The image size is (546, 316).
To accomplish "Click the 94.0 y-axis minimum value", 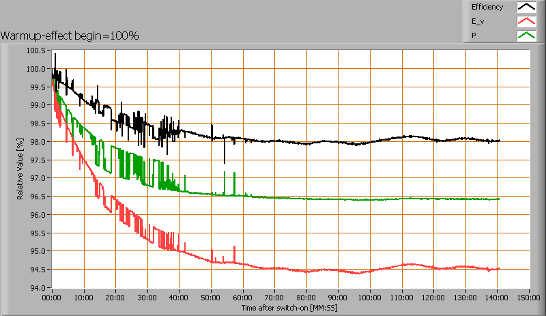I will pyautogui.click(x=38, y=287).
